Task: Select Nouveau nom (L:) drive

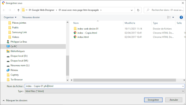Action: click(20, 65)
